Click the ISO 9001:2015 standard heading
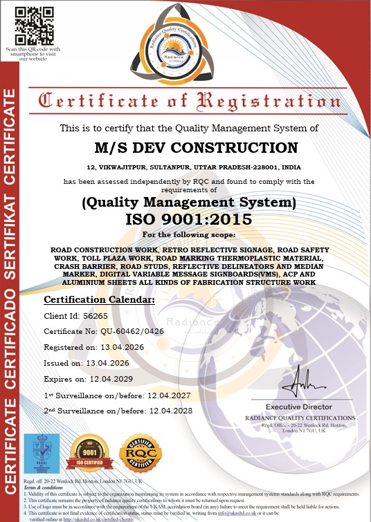This screenshot has height=522, width=371. tap(189, 219)
